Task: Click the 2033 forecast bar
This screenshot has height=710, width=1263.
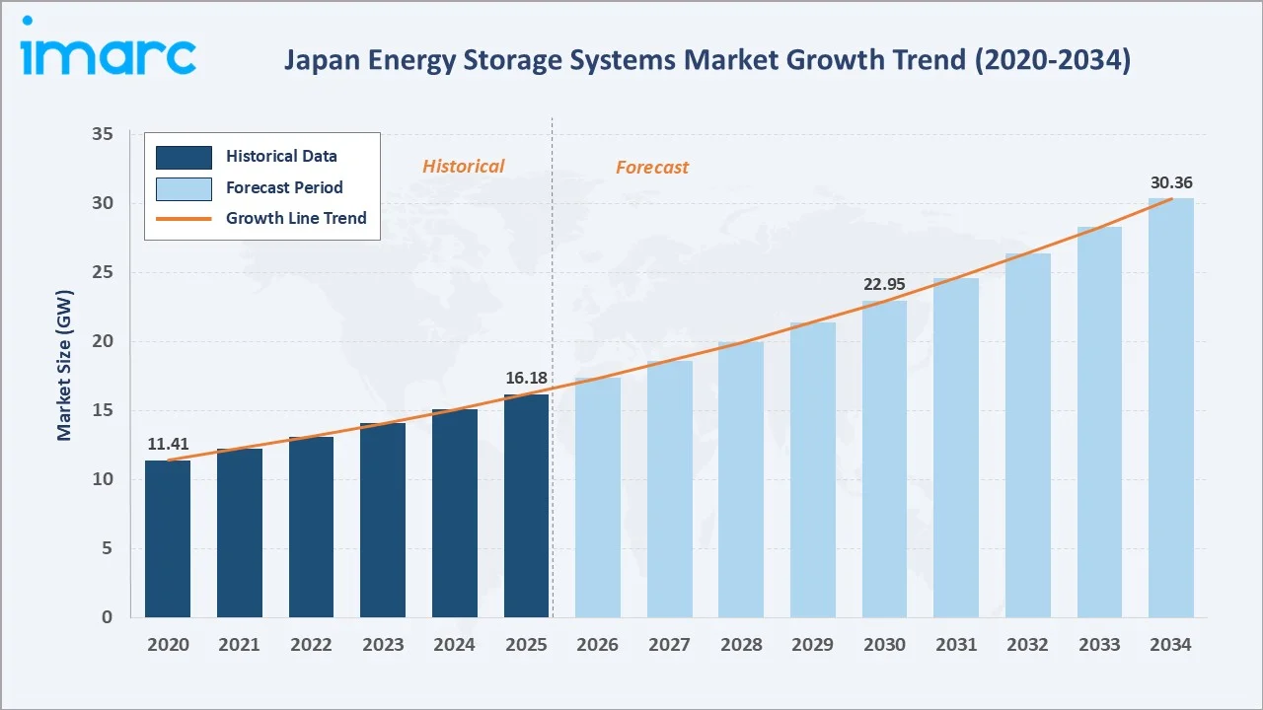Action: [1100, 422]
